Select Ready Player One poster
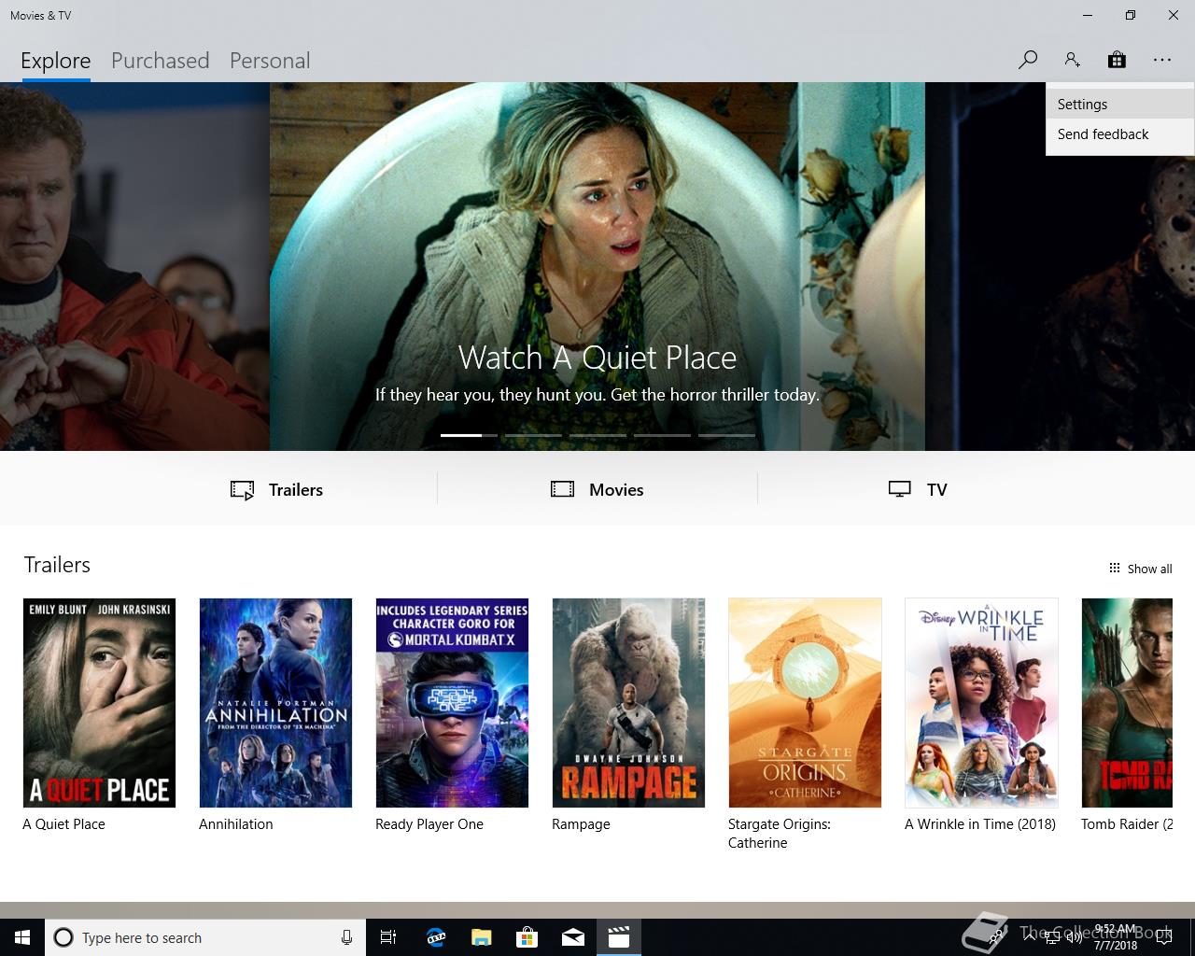 pos(452,703)
